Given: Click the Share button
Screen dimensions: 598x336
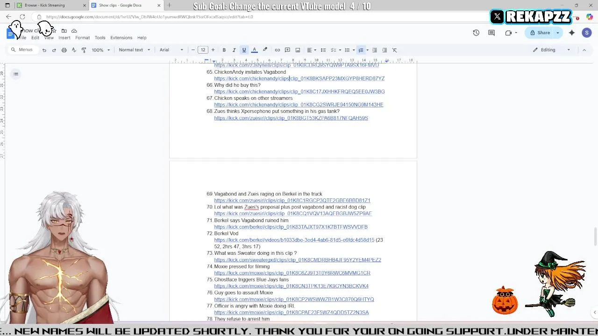Looking at the screenshot, I should (x=540, y=33).
